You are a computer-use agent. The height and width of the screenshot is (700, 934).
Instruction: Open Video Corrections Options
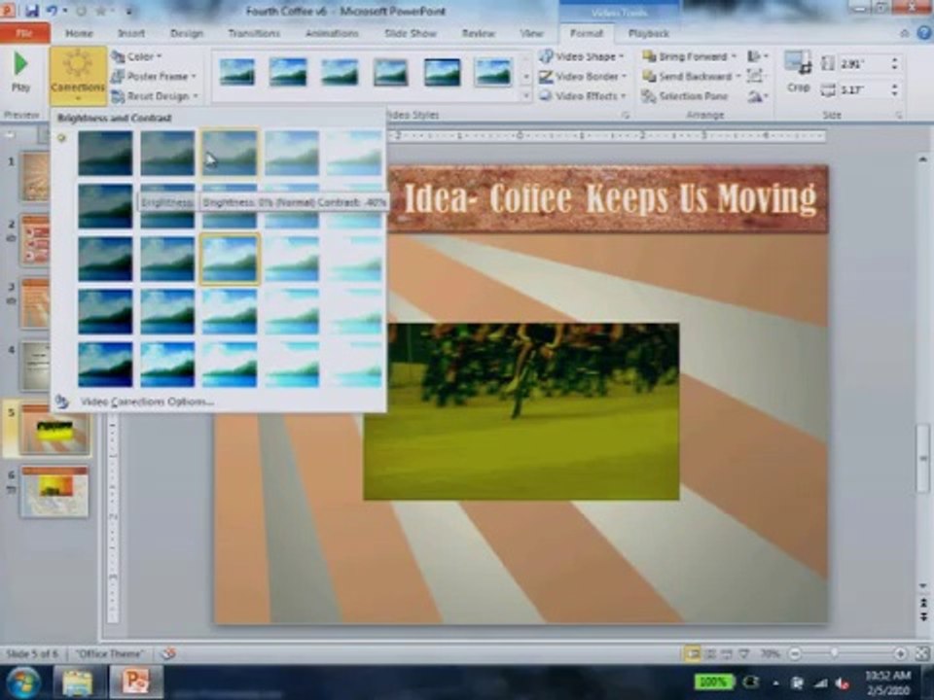(147, 402)
